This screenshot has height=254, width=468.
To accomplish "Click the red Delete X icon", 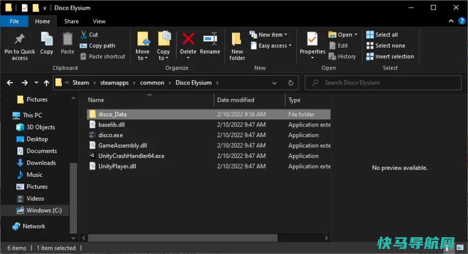I will click(x=188, y=39).
